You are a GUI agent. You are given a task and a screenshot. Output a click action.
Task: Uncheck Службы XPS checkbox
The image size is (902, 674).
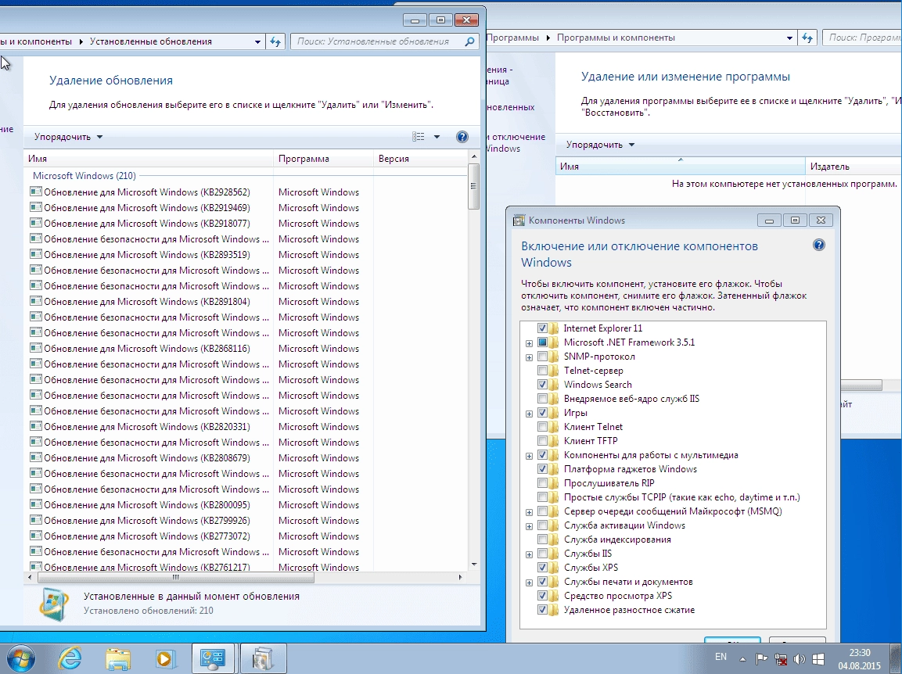click(542, 568)
